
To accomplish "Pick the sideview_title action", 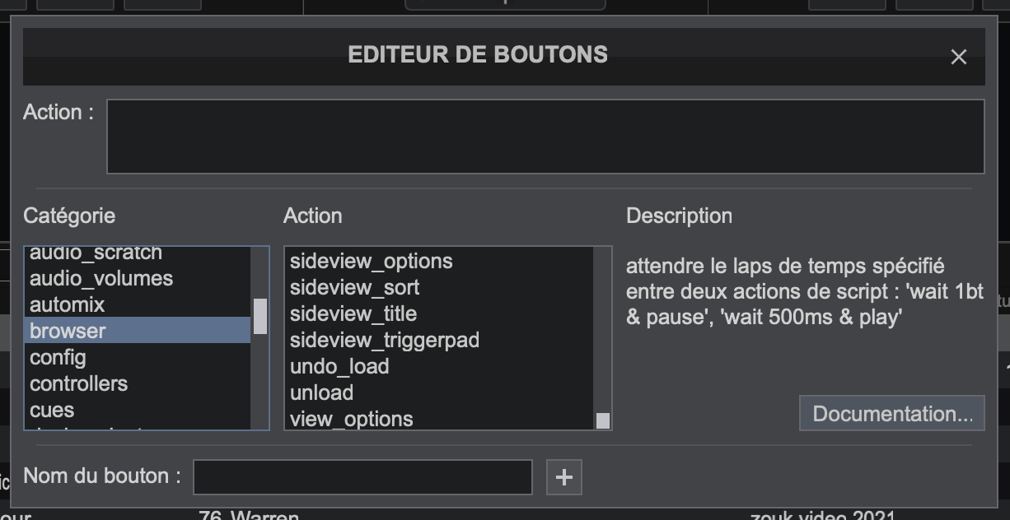I will pyautogui.click(x=353, y=313).
